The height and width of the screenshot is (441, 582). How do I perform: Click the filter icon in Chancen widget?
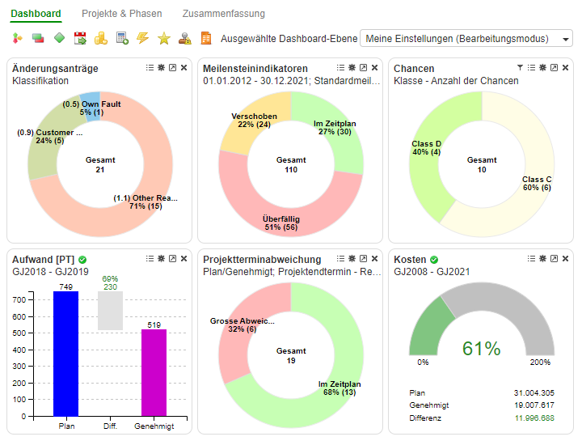pyautogui.click(x=520, y=68)
